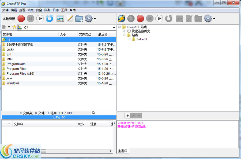
Task: Open the 编辑 menu
Action: [x=14, y=10]
